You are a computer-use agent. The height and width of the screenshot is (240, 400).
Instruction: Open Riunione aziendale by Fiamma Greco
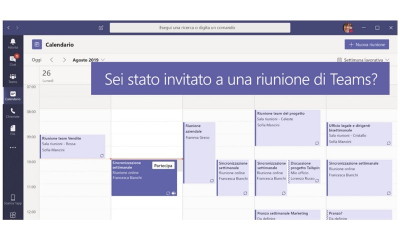pyautogui.click(x=199, y=153)
